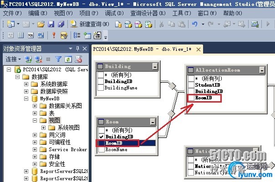The width and height of the screenshot is (275, 182).
Task: Open the 工具(T) menu
Action: [x=182, y=13]
